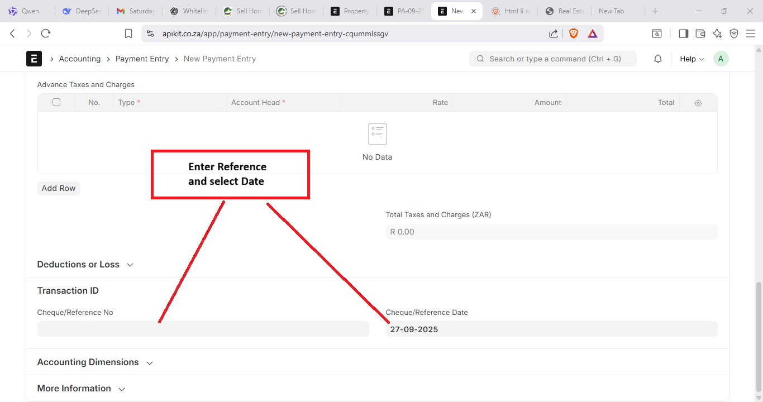Open the Brave wallet icon
Screen dimensions: 763x402
coord(700,33)
